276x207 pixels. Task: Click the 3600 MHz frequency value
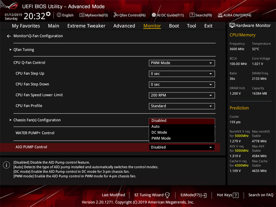(x=237, y=49)
